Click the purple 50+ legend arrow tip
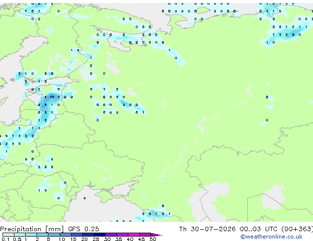The width and height of the screenshot is (313, 241). tap(156, 235)
